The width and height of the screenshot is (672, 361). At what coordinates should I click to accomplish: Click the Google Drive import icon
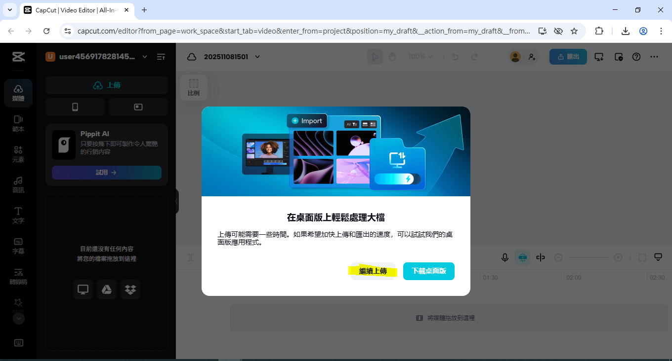click(107, 289)
